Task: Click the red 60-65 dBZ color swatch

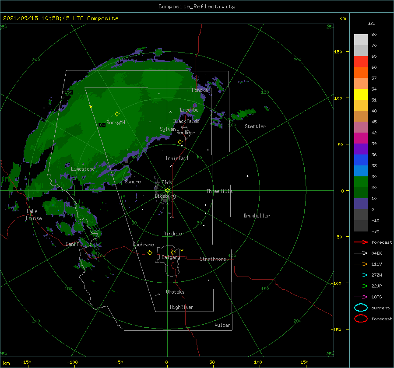Action: [361, 61]
